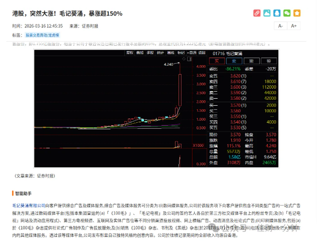Open the 毛记葵涌有限公司 company link
This screenshot has width=317, height=250.
point(29,205)
